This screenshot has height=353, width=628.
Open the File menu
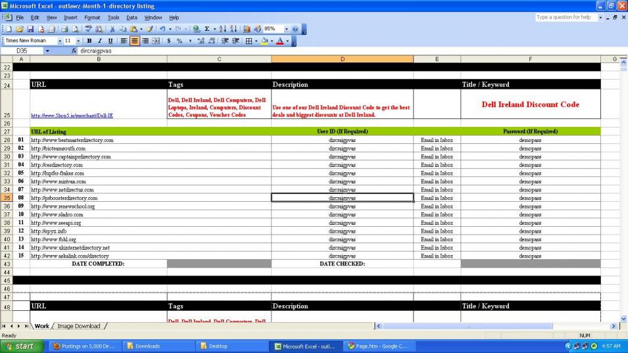(x=20, y=18)
